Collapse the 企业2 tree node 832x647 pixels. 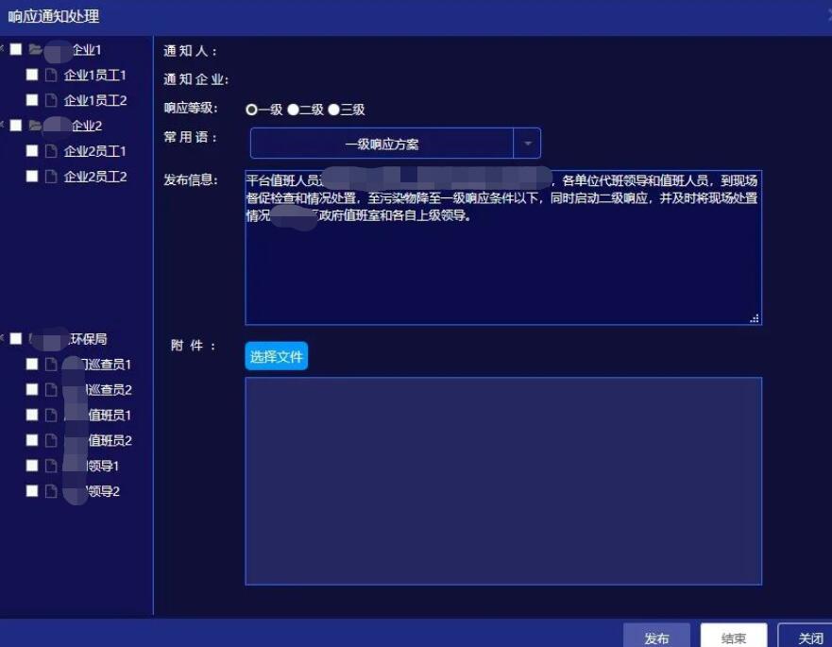tap(5, 123)
